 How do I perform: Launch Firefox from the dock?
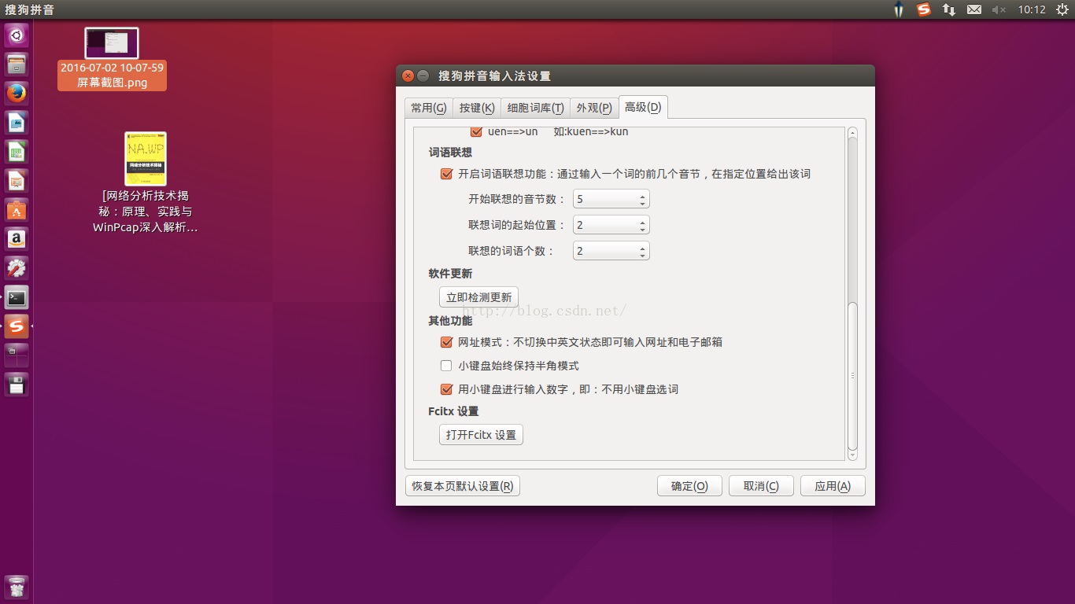[17, 93]
